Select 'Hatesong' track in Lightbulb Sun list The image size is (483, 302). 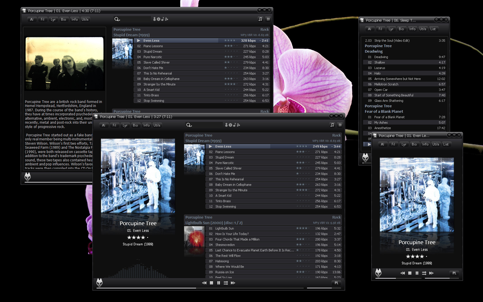pyautogui.click(x=273, y=261)
